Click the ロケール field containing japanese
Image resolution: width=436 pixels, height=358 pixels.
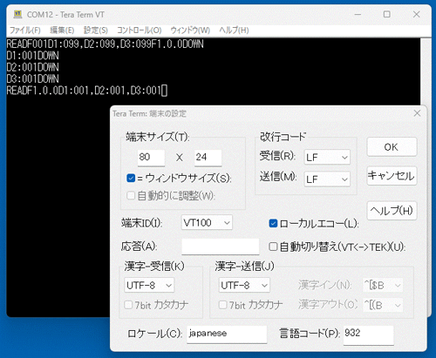[x=227, y=334]
